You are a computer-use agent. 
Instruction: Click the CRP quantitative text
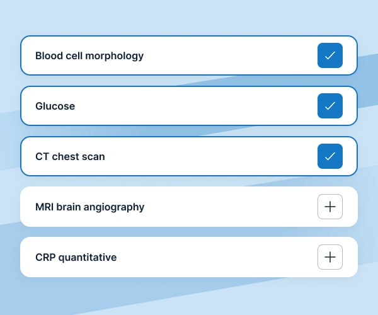76,257
